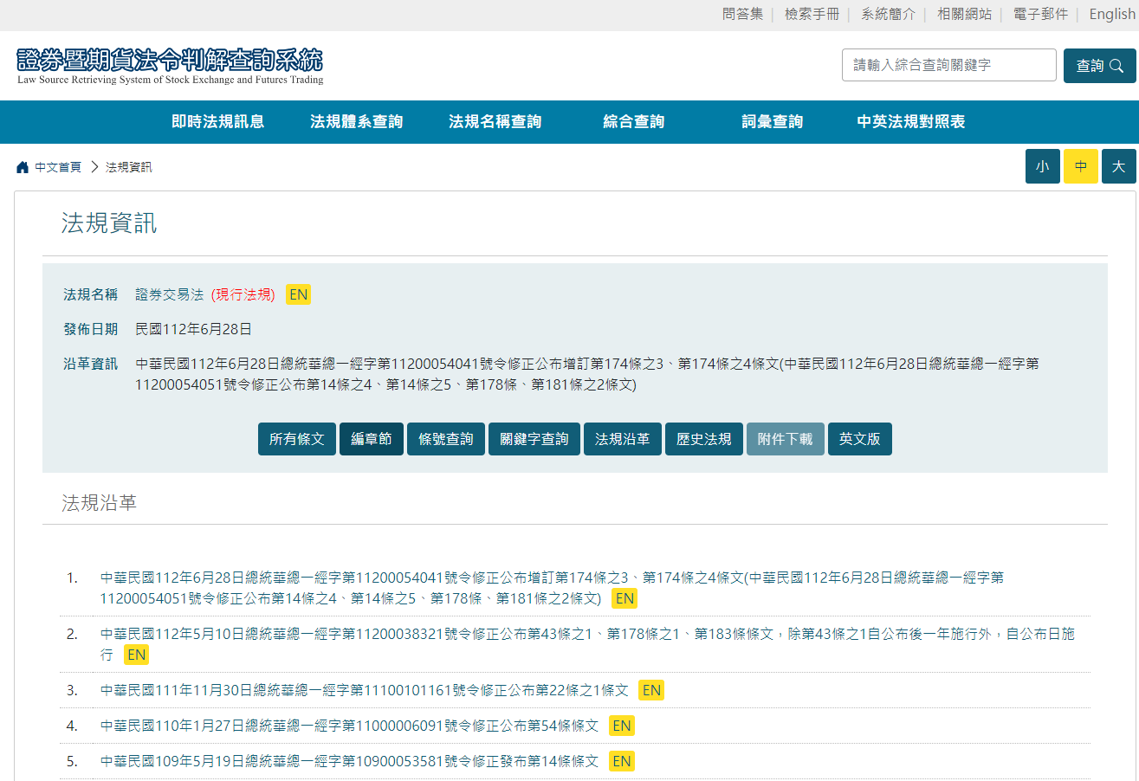Image resolution: width=1139 pixels, height=781 pixels.
Task: Click EN badge of 111年11月30日 entry
Action: [651, 690]
